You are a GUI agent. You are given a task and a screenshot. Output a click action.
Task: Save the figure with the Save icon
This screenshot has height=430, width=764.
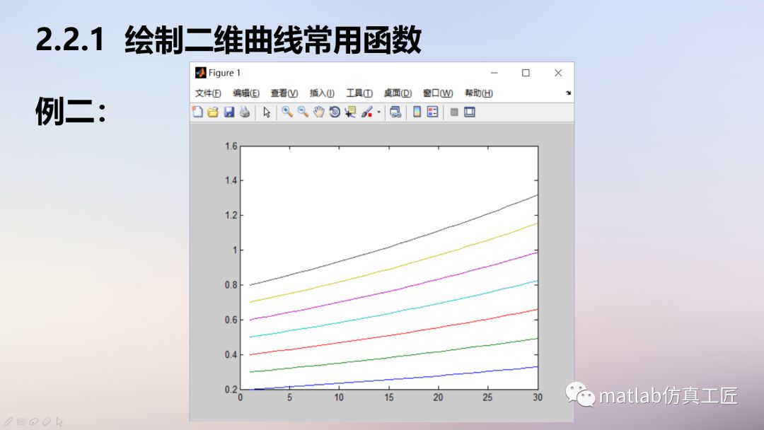tap(229, 112)
